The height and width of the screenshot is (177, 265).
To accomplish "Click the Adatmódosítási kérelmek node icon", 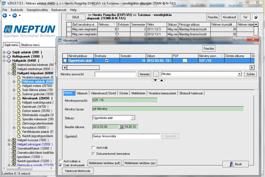I will [14, 65].
